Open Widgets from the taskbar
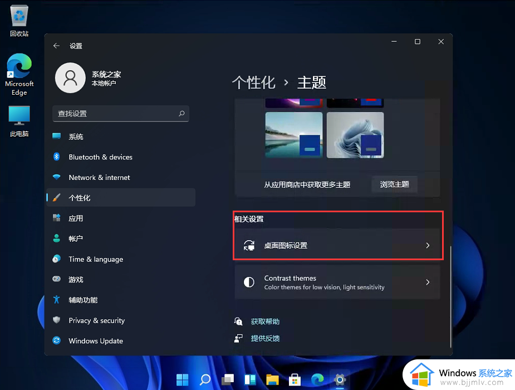This screenshot has width=515, height=390. (251, 380)
